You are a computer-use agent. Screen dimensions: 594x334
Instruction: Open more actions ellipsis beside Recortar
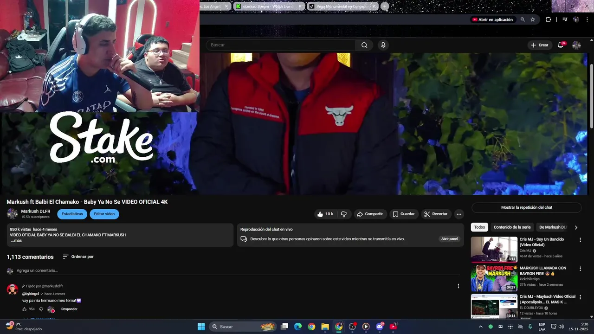tap(459, 214)
